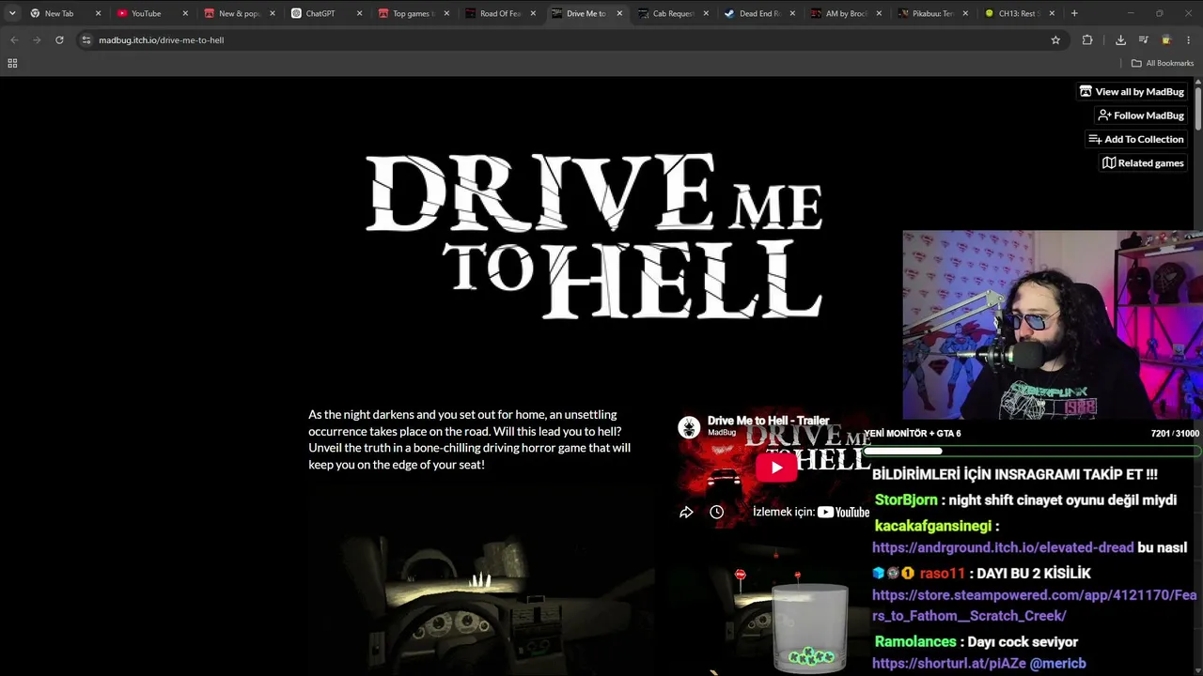Open the All Bookmarks folder
This screenshot has height=676, width=1203.
tap(1163, 63)
